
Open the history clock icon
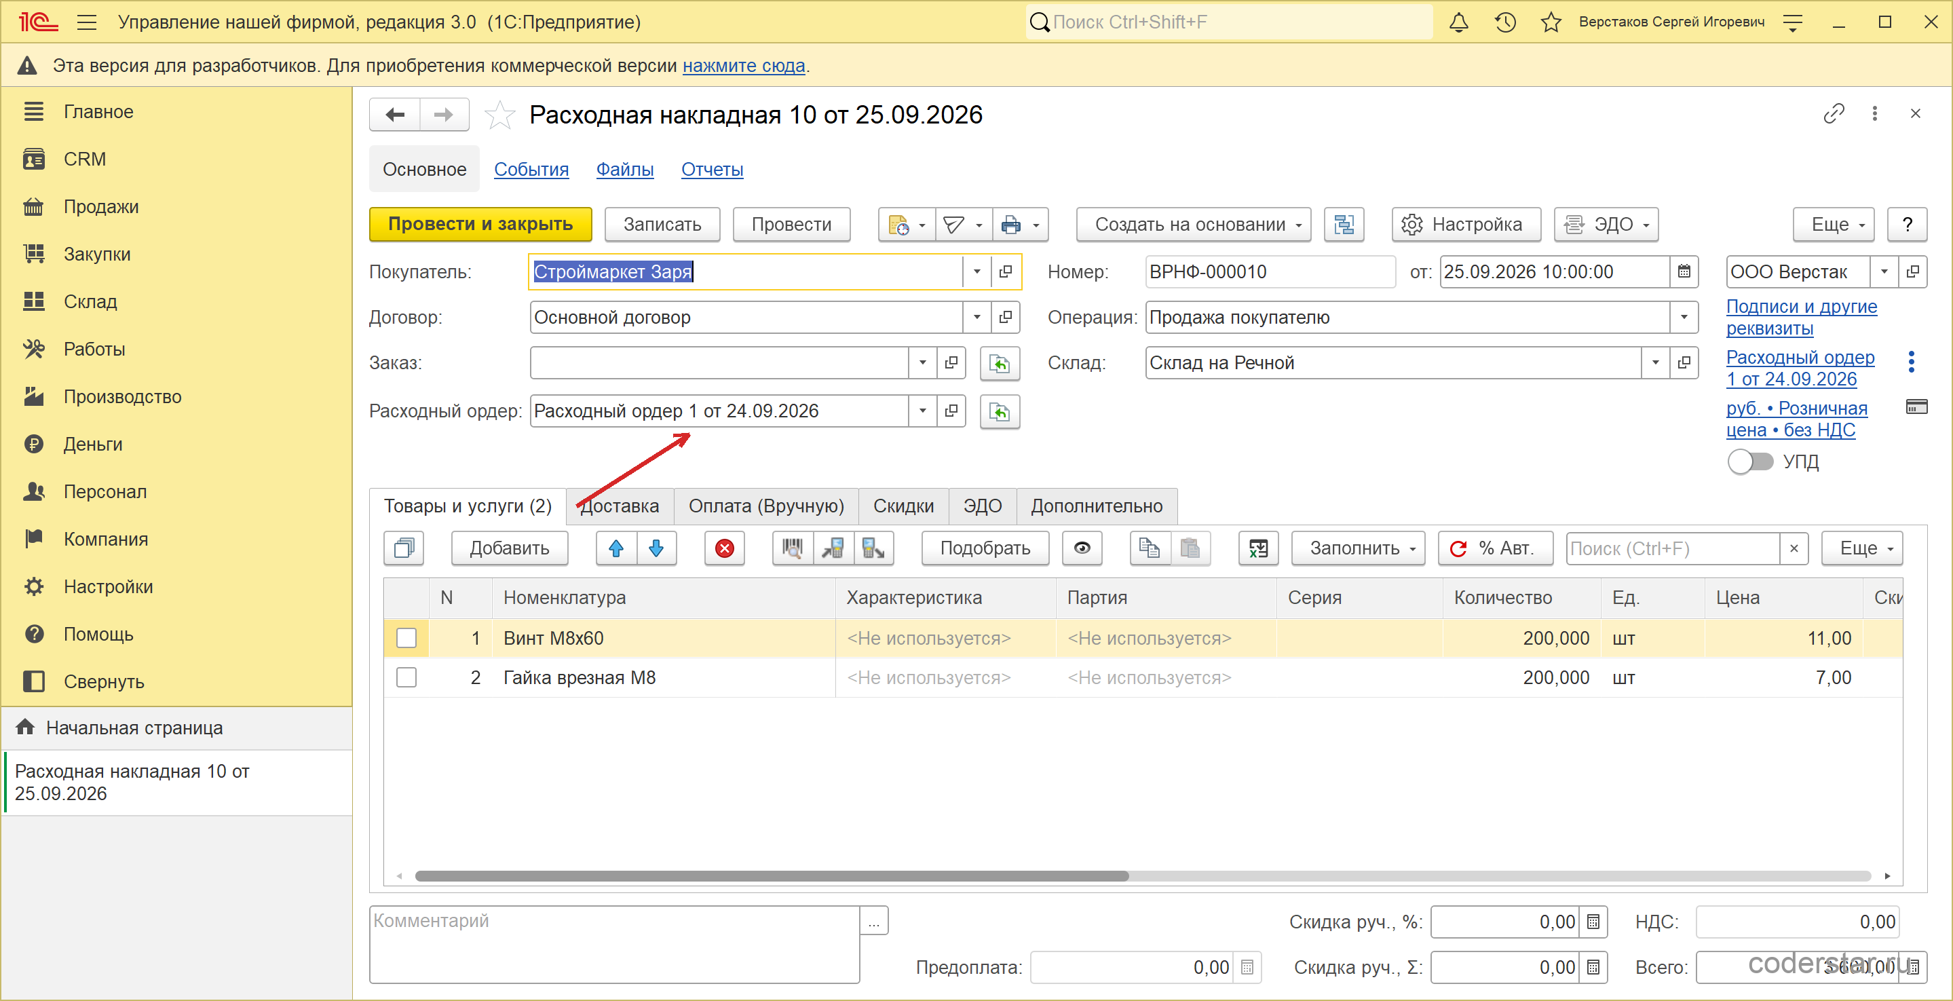click(1505, 22)
